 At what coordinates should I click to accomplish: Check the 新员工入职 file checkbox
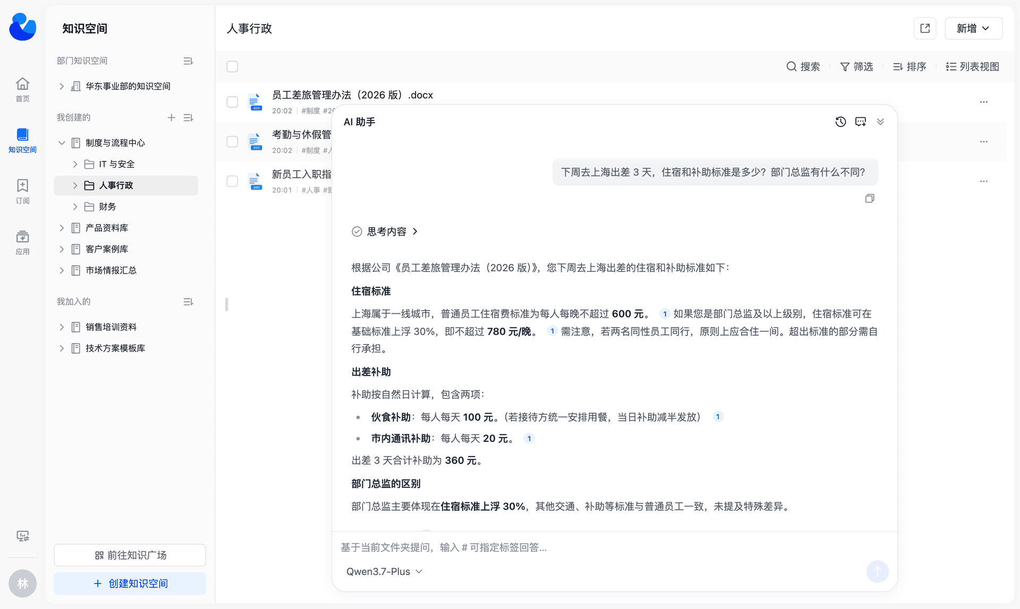click(x=232, y=181)
